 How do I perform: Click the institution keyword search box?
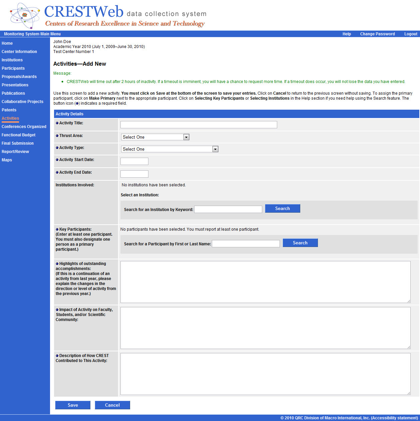(x=228, y=209)
